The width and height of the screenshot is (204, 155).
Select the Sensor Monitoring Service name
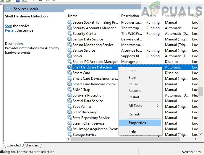click(x=93, y=45)
